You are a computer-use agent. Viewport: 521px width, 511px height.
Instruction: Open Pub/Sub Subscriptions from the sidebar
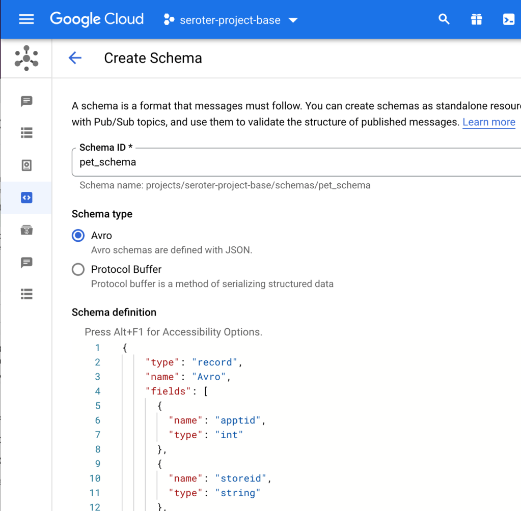click(x=26, y=133)
